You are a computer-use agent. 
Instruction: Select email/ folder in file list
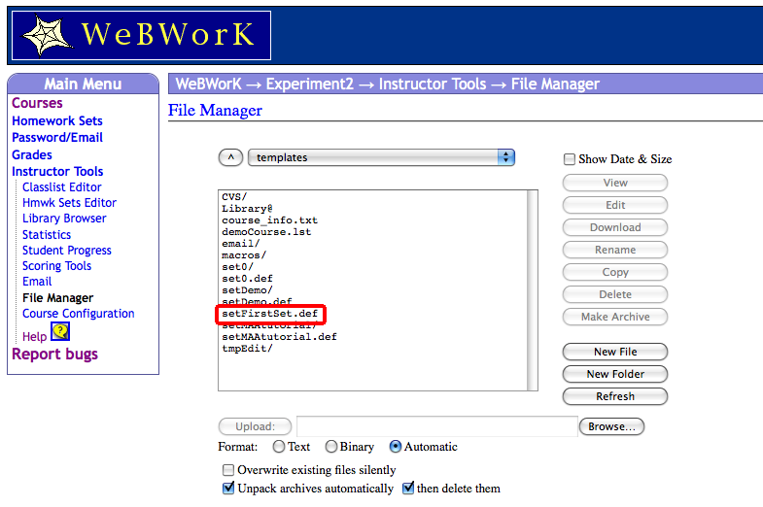241,244
